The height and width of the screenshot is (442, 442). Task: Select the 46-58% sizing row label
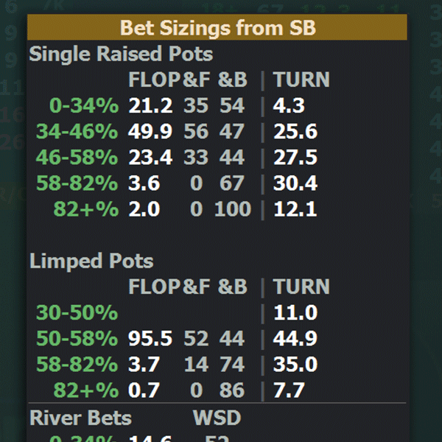tap(77, 158)
